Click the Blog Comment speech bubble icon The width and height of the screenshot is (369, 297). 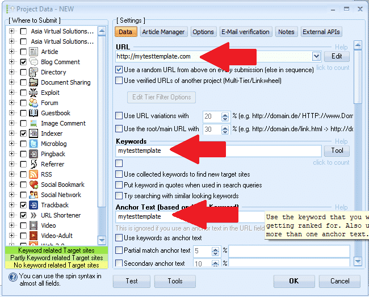[33, 62]
